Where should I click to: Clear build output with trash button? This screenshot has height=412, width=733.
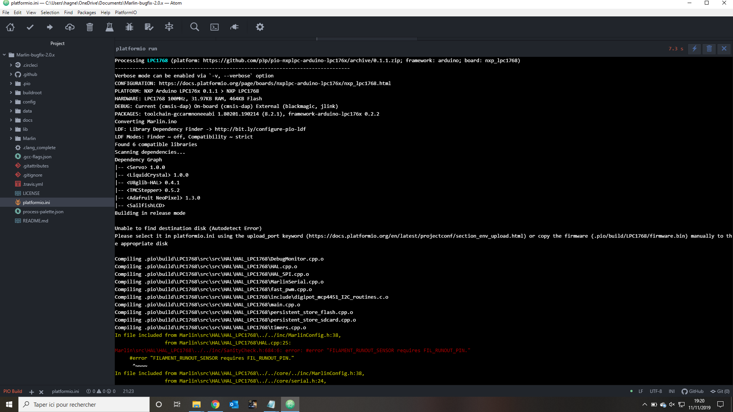coord(709,49)
